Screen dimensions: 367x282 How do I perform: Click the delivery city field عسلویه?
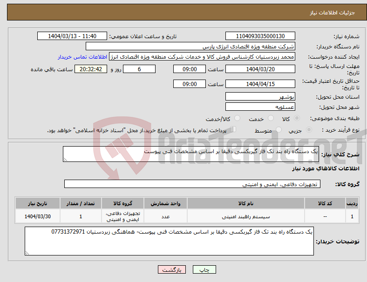point(260,107)
